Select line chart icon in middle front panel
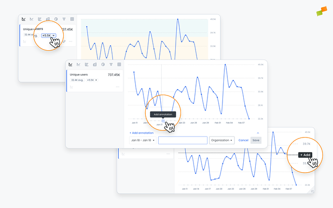Screen dimensions: 333x208 (x=70, y=64)
